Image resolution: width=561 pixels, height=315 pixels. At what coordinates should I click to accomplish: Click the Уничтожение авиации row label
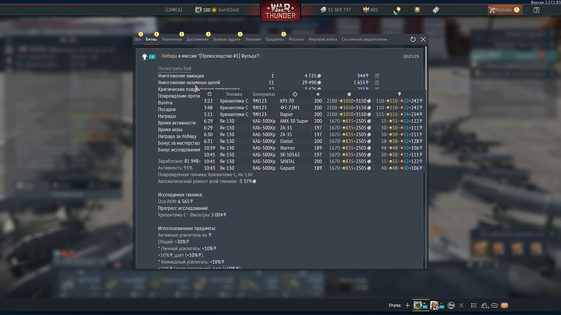[x=181, y=76]
